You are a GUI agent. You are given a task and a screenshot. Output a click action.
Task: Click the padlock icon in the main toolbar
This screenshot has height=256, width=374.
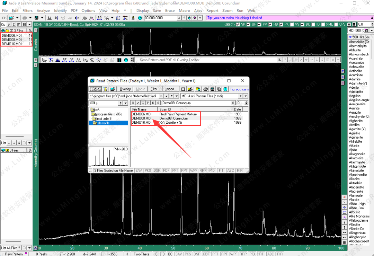[x=133, y=18]
